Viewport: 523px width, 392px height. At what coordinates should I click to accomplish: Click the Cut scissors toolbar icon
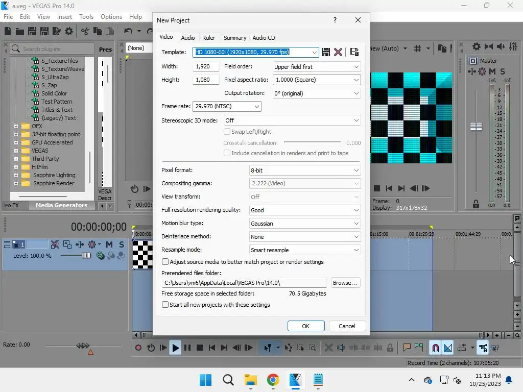[85, 31]
